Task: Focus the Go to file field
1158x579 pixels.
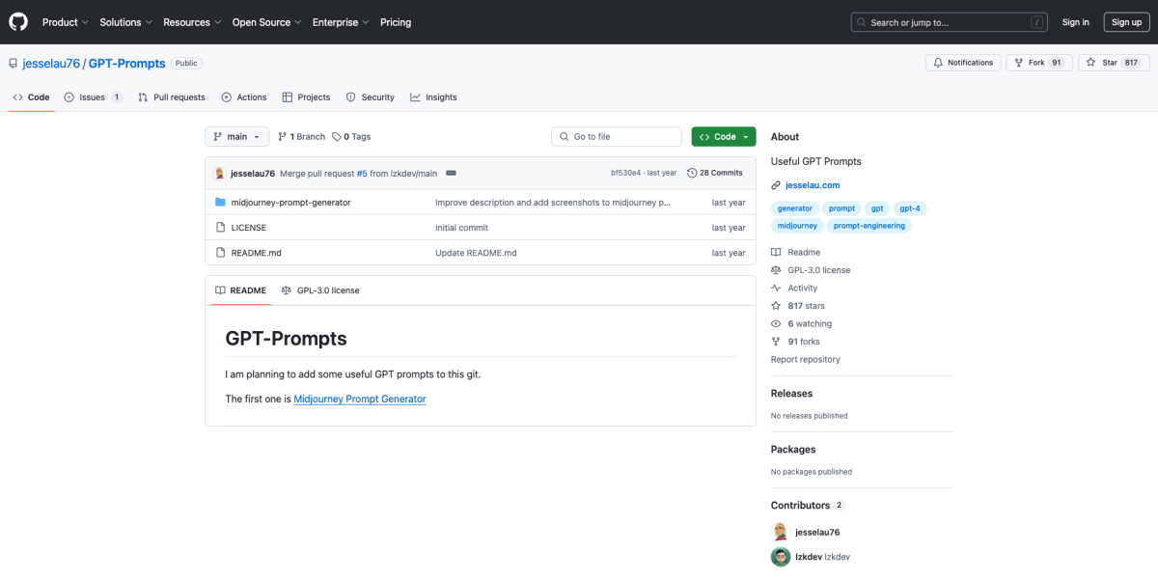Action: [x=618, y=137]
